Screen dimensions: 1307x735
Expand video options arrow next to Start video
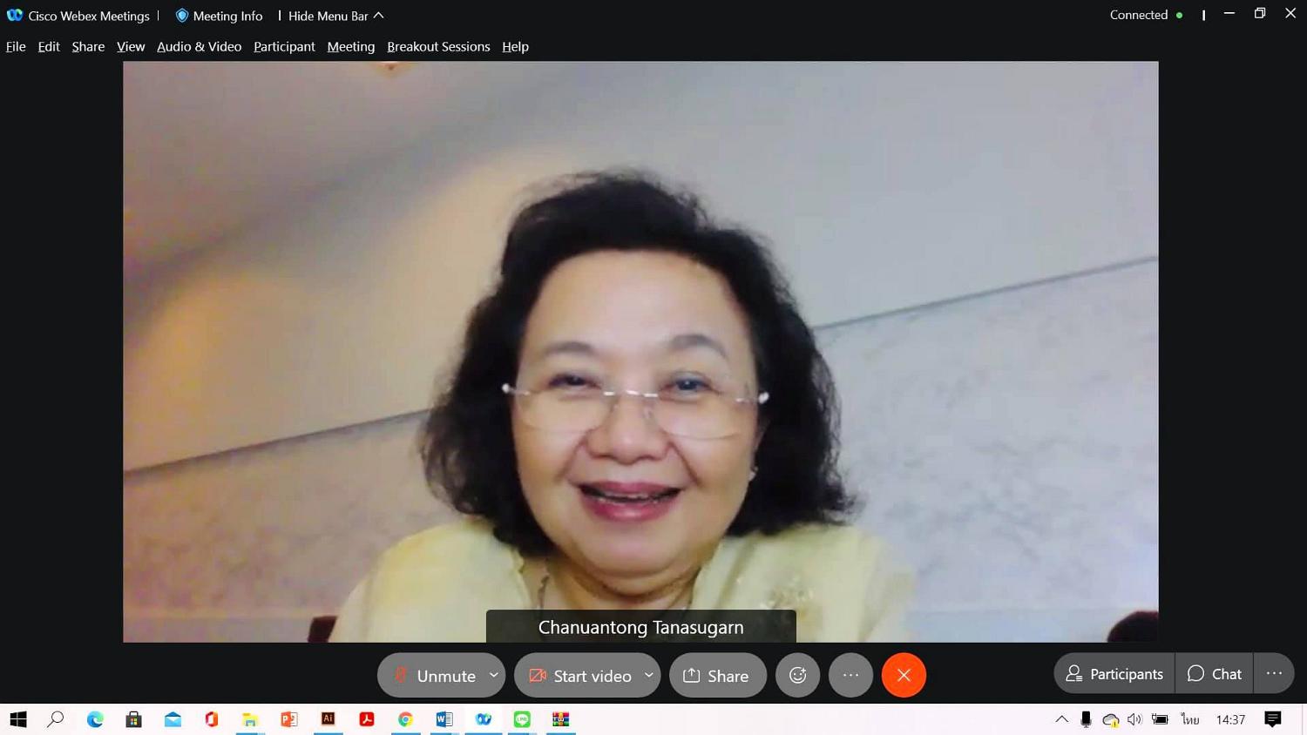[x=649, y=675]
